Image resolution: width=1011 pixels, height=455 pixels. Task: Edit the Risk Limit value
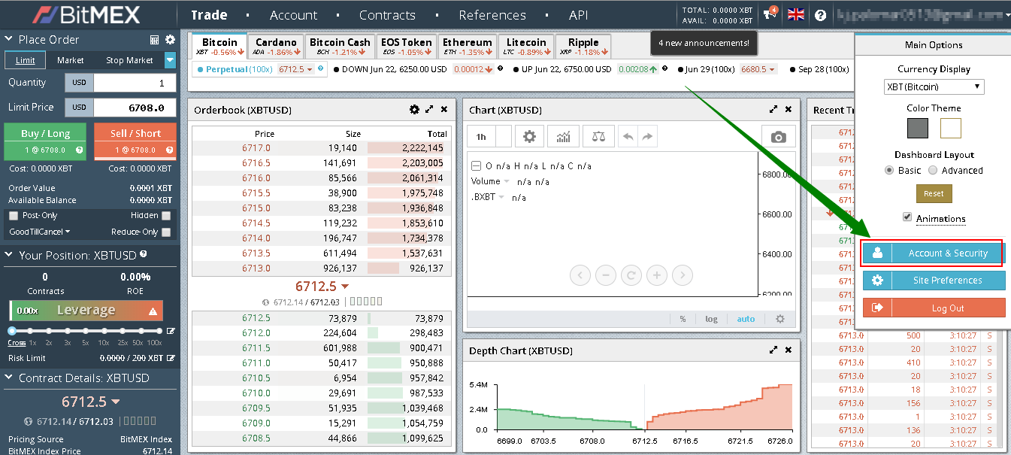(171, 358)
